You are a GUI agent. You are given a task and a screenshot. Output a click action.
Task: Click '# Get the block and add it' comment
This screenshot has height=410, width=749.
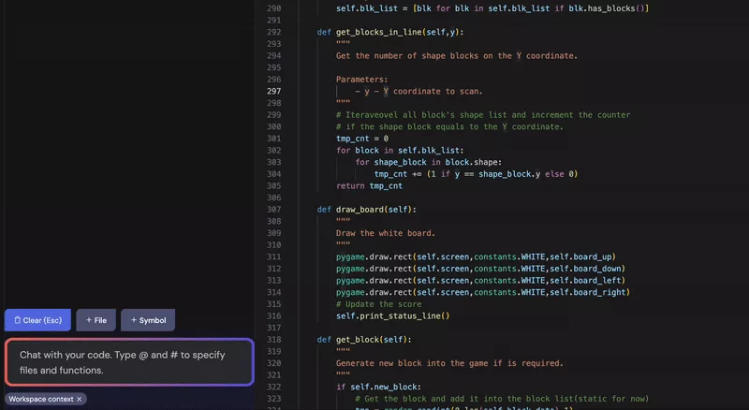502,399
